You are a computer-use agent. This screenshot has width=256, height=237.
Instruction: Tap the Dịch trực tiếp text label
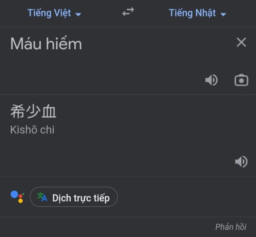[81, 198]
